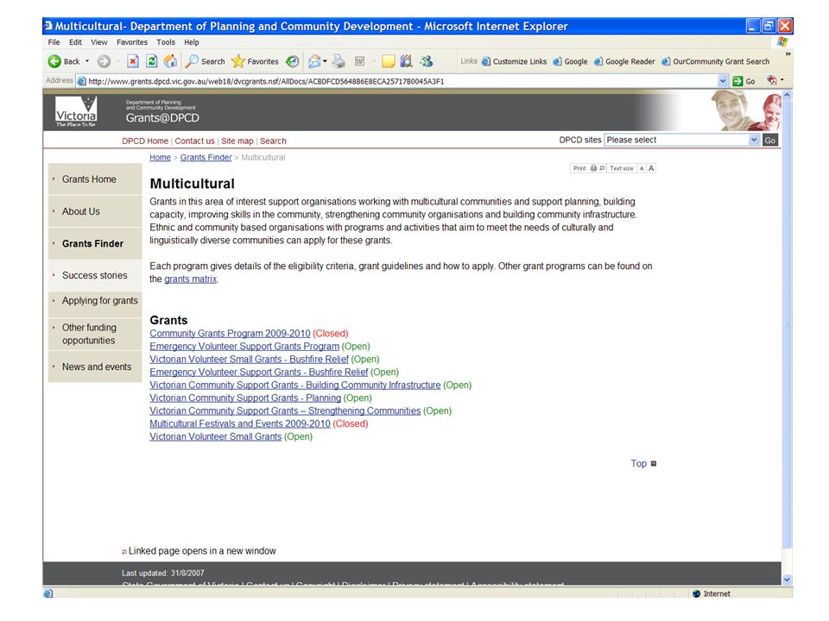This screenshot has height=621, width=829.
Task: Open the Tools menu
Action: (166, 42)
